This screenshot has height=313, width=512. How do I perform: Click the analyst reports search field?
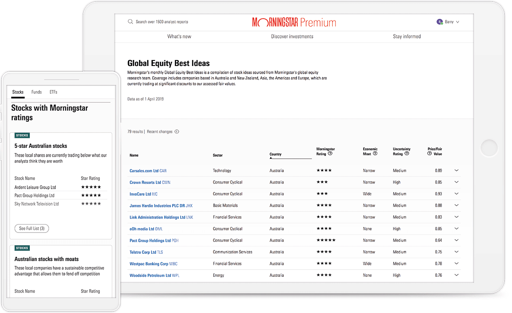(162, 22)
